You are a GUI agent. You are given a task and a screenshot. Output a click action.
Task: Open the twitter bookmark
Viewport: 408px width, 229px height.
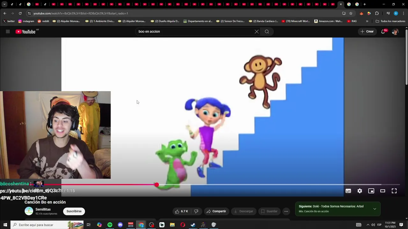point(9,21)
